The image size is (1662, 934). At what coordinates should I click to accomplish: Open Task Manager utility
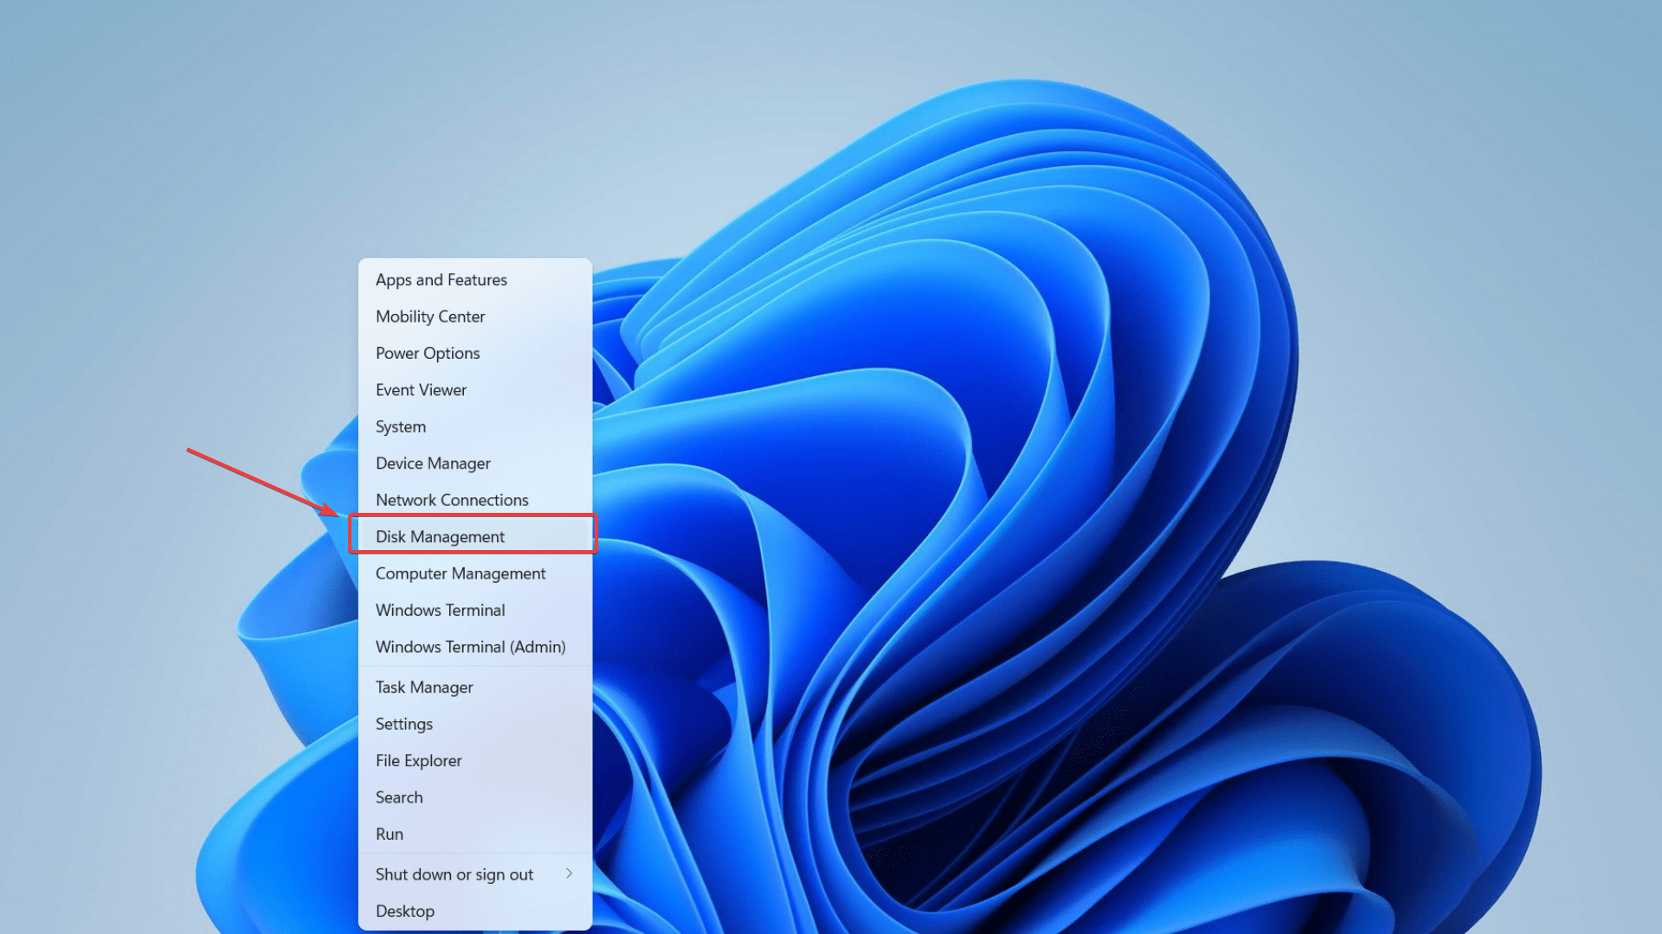coord(423,686)
